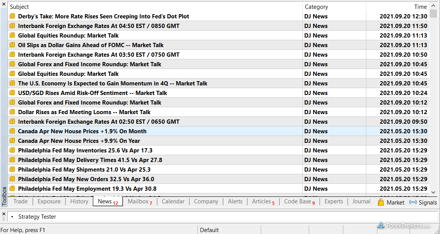Open Signals via the broadcast icon
Screen dimensions: 440x234
(x=413, y=202)
